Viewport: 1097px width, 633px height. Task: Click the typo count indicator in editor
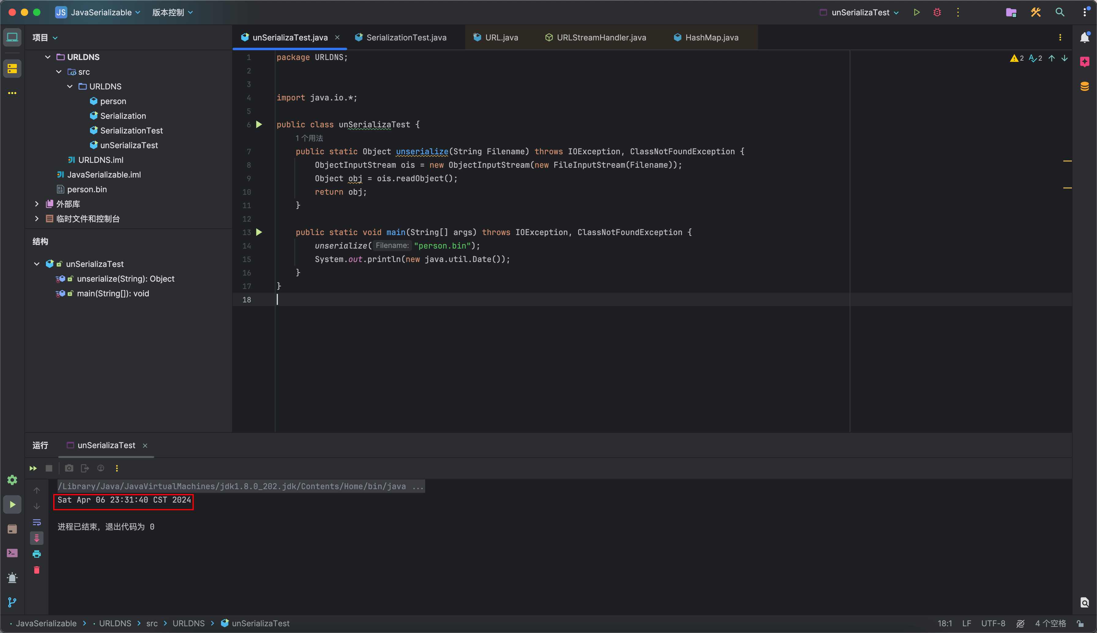pos(1035,58)
